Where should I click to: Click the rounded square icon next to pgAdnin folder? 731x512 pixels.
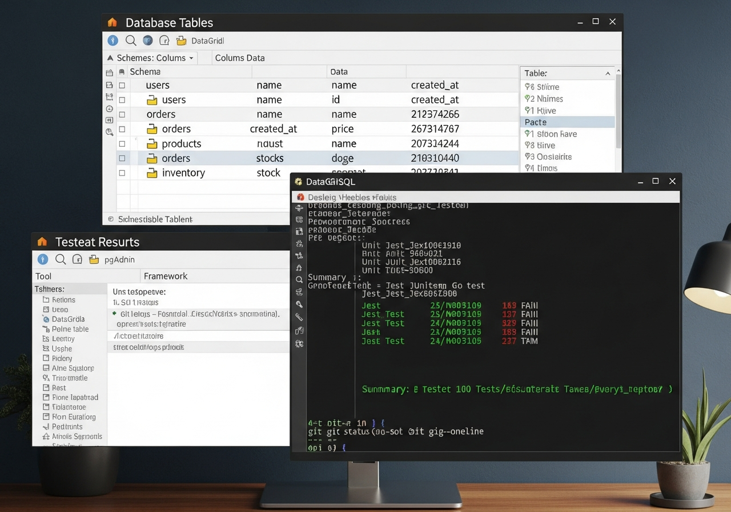pos(78,259)
